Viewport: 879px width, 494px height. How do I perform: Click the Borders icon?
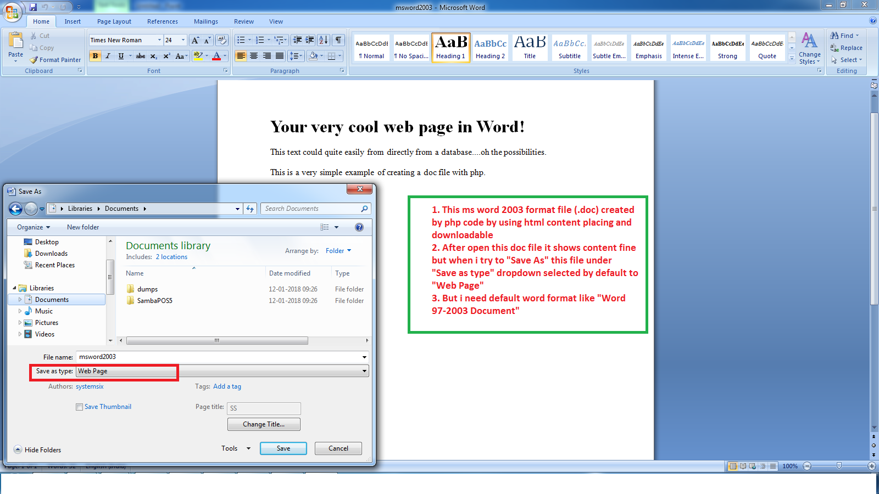tap(331, 56)
